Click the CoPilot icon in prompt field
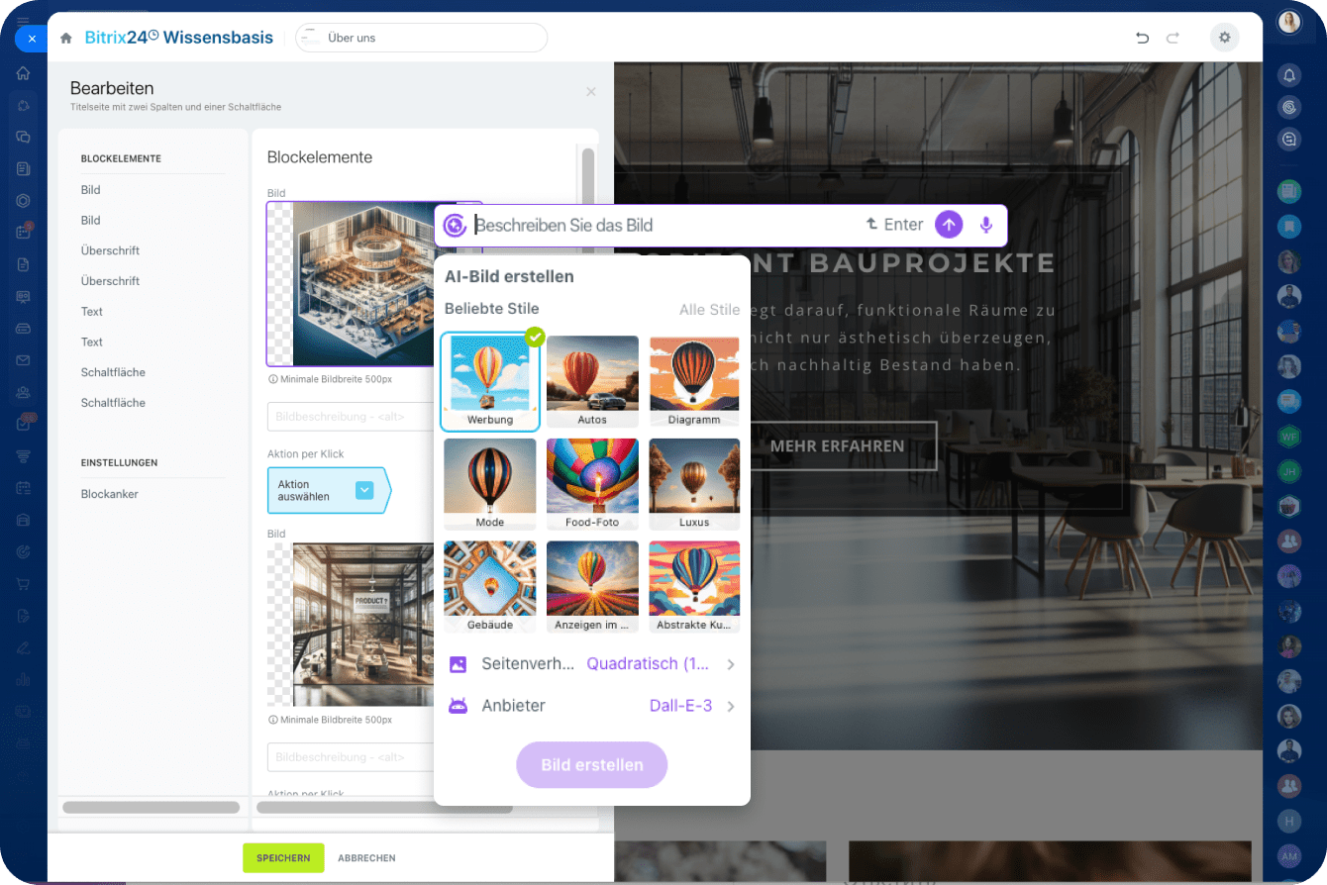Viewport: 1327px width, 885px height. click(x=455, y=225)
